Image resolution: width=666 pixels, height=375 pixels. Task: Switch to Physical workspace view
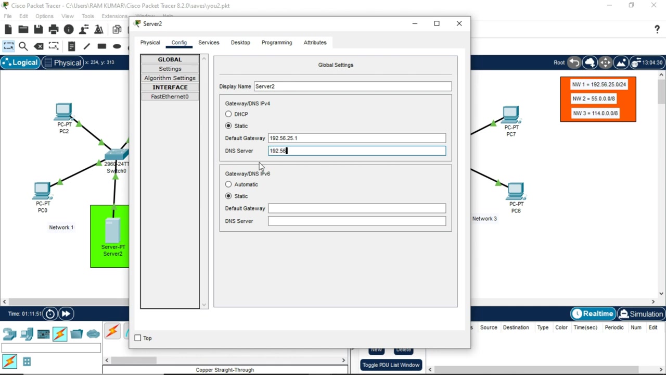(63, 63)
